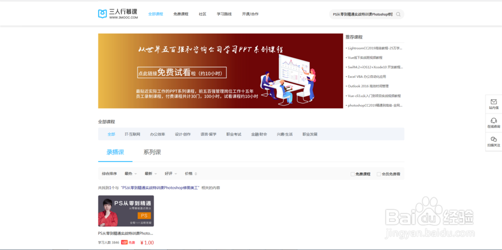Click the search result keyword link
The image size is (502, 250).
click(x=160, y=188)
